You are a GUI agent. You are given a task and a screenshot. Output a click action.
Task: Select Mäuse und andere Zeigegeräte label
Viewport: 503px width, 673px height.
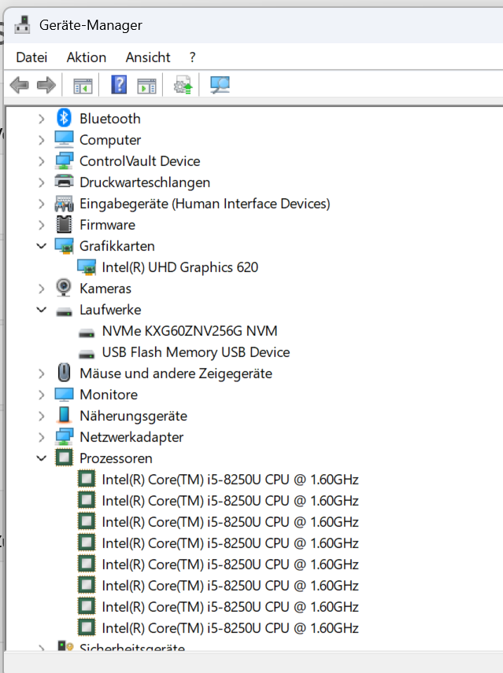click(176, 373)
